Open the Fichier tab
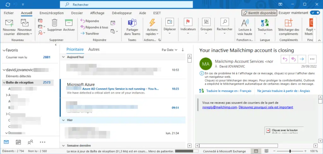This screenshot has height=154, width=323. click(9, 13)
